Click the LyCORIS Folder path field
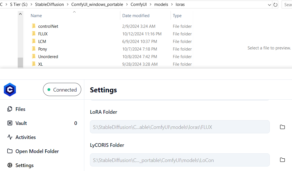Viewport: 292px width, 171px height. 180,160
